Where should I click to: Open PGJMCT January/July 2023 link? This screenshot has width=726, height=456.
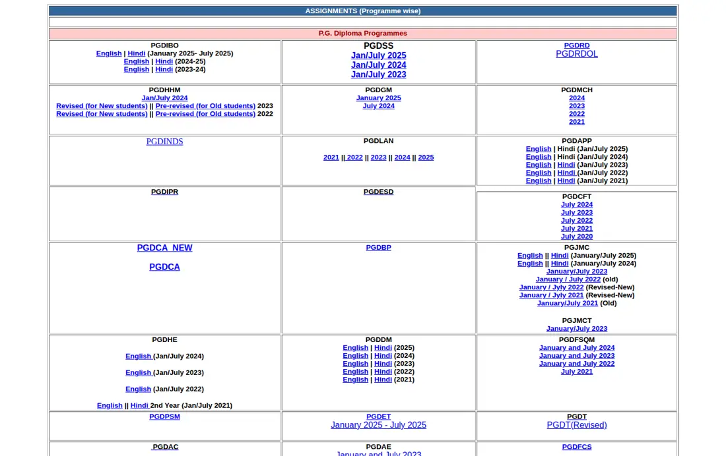576,329
